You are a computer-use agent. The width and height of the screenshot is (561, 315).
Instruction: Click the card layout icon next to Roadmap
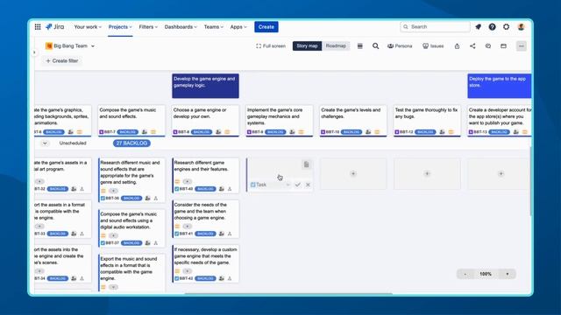pos(360,46)
